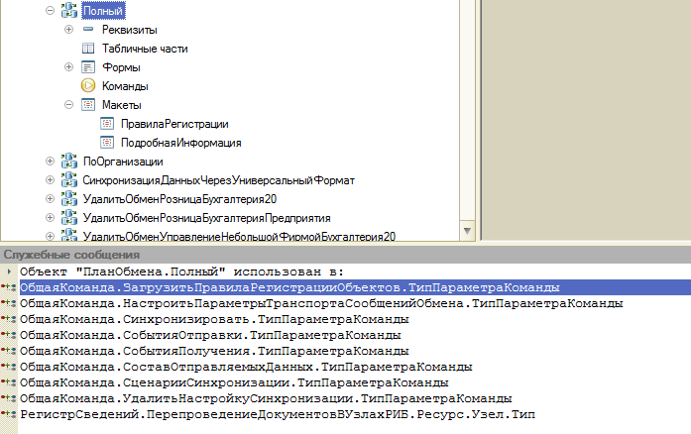Click the reference icon beside ЗагрузитьПравилаРегистрацииОбъектов message
691x434 pixels.
coord(8,287)
